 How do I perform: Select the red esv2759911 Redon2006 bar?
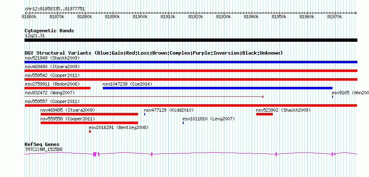(x=57, y=88)
